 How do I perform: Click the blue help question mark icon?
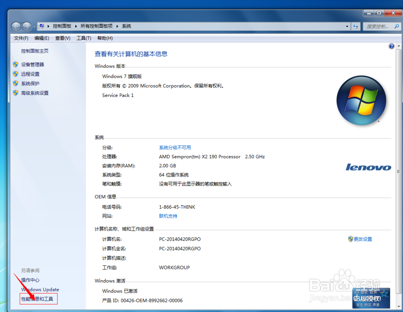(391, 46)
